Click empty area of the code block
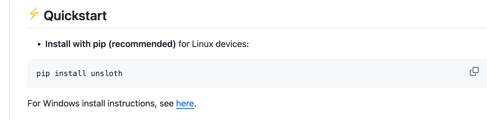Screen dimensions: 487x120 [277, 74]
